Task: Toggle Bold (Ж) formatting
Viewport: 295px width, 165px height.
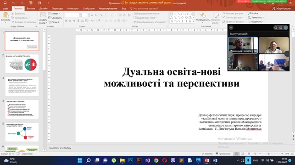Action: tap(66, 21)
